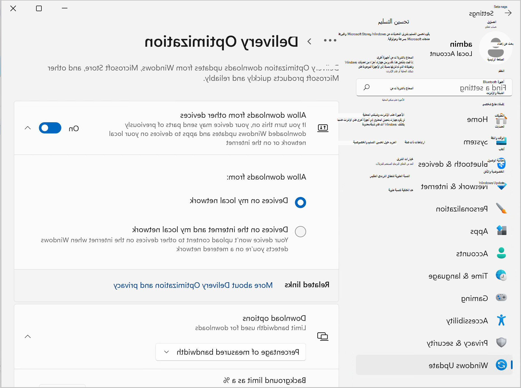The height and width of the screenshot is (388, 521).
Task: Click the three-dots breadcrumb button
Action: pos(330,41)
